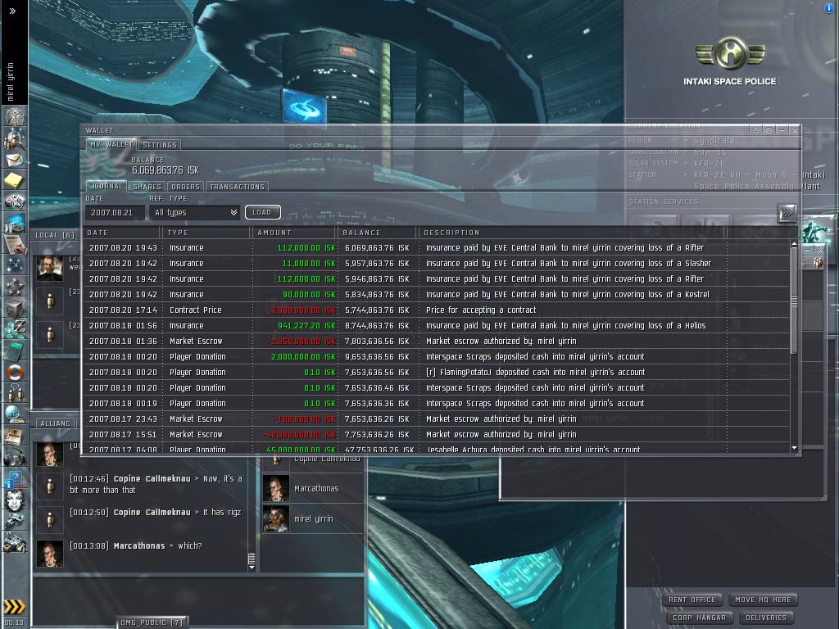Open the Assets cube icon
Viewport: 839px width, 629px height.
(15, 308)
